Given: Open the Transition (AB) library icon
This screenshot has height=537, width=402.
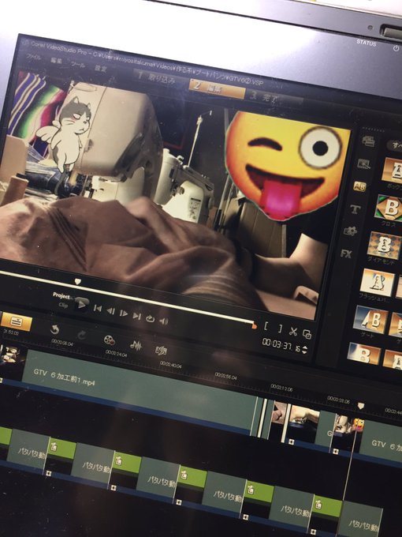Looking at the screenshot, I should click(359, 186).
